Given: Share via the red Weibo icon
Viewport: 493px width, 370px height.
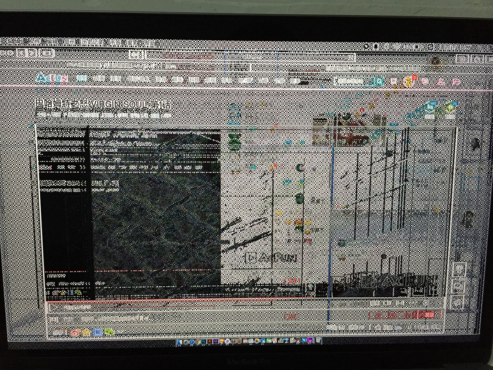Looking at the screenshot, I should pyautogui.click(x=75, y=332).
